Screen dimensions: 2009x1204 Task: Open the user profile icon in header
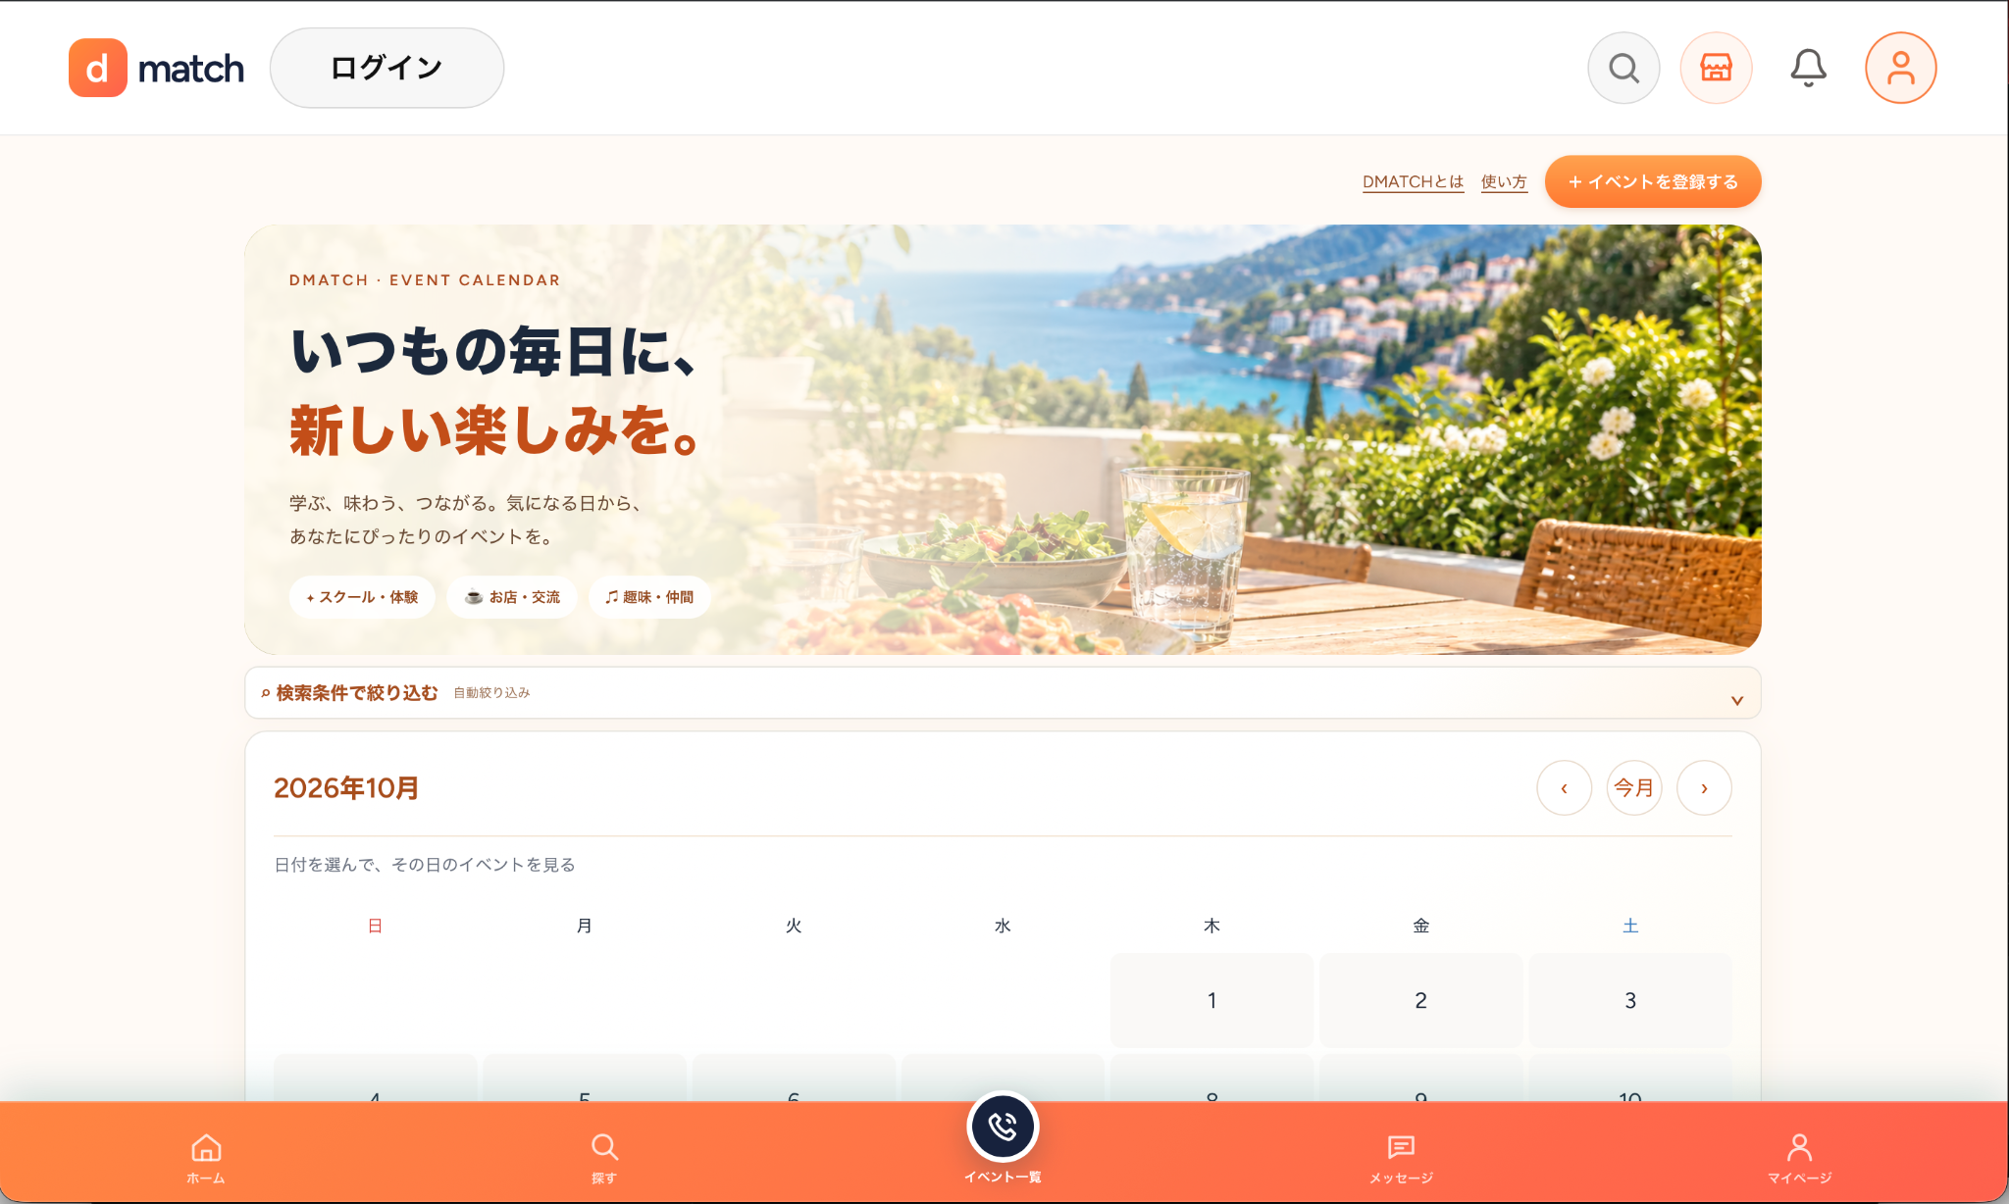click(1900, 68)
